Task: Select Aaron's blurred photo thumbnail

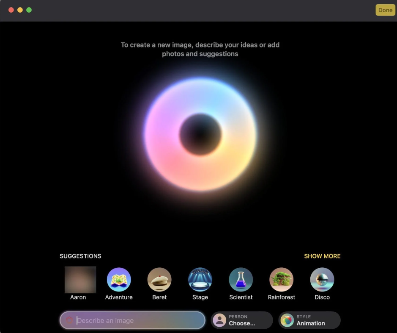Action: (80, 280)
